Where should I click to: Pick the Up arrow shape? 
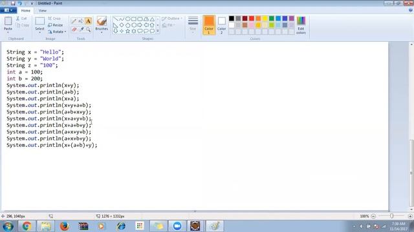[x=152, y=25]
